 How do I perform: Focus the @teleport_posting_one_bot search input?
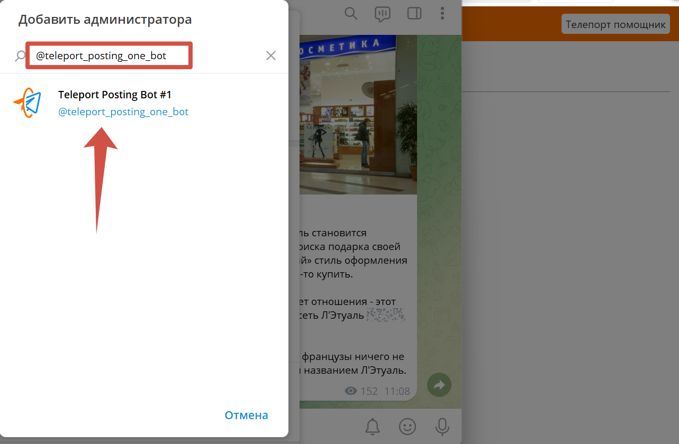pyautogui.click(x=109, y=55)
